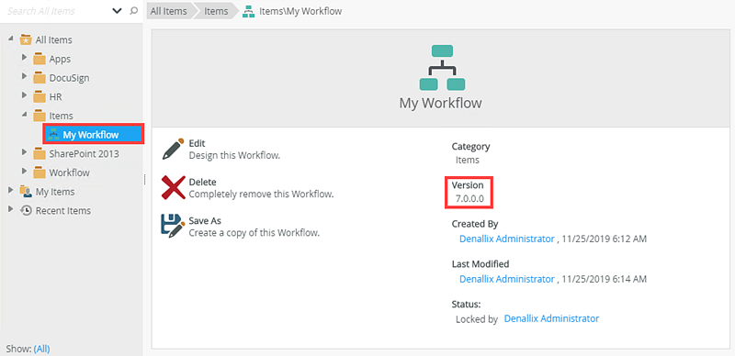This screenshot has width=735, height=356.
Task: Select HR in the tree
Action: [55, 97]
